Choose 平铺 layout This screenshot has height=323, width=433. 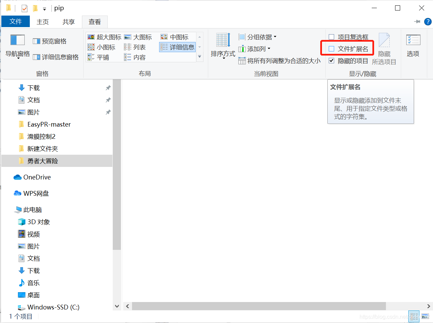[98, 57]
